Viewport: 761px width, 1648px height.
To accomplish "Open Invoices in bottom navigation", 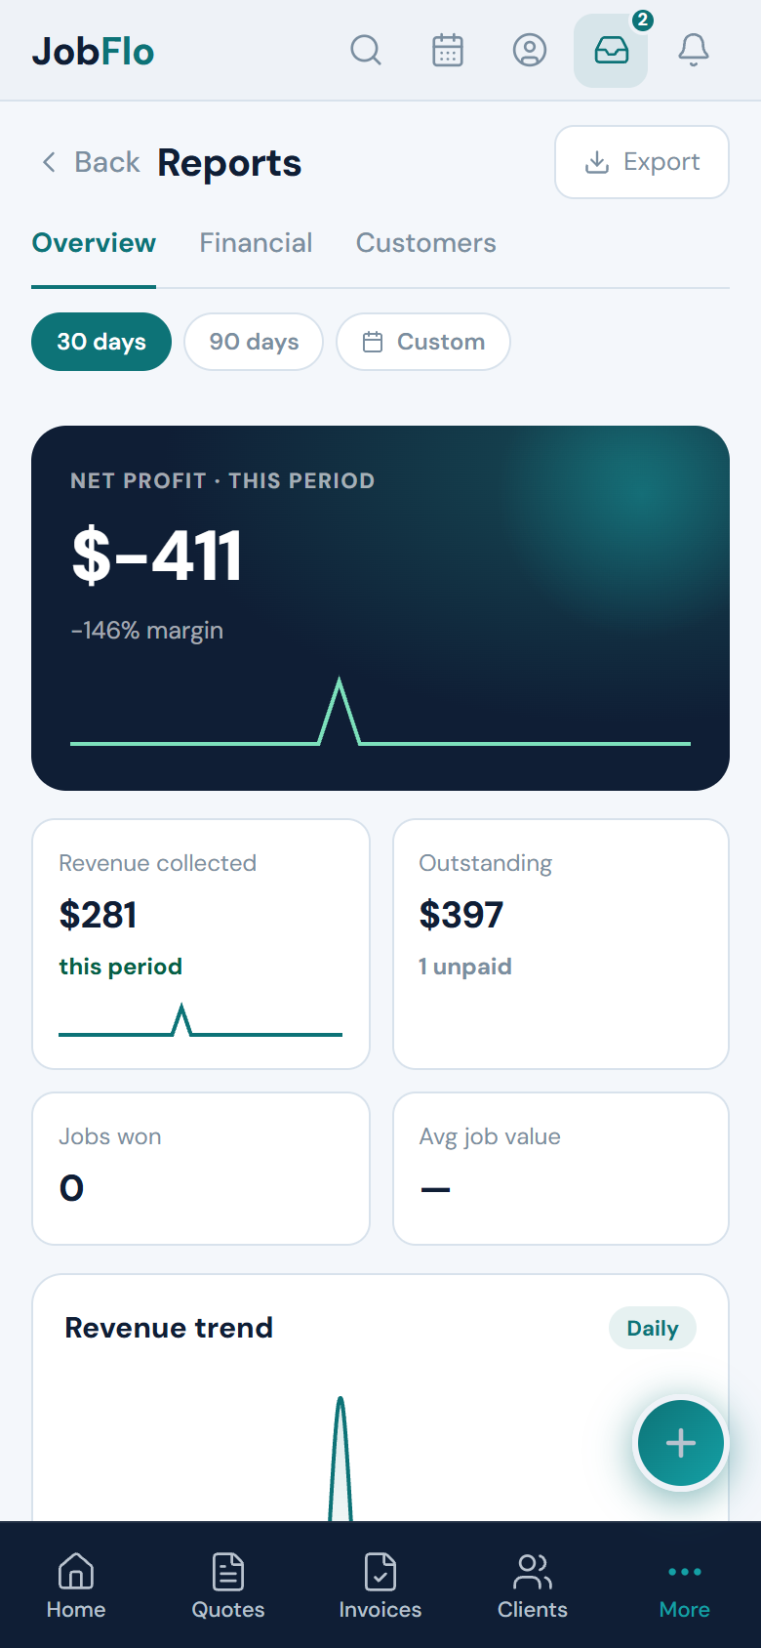I will 380,1586.
